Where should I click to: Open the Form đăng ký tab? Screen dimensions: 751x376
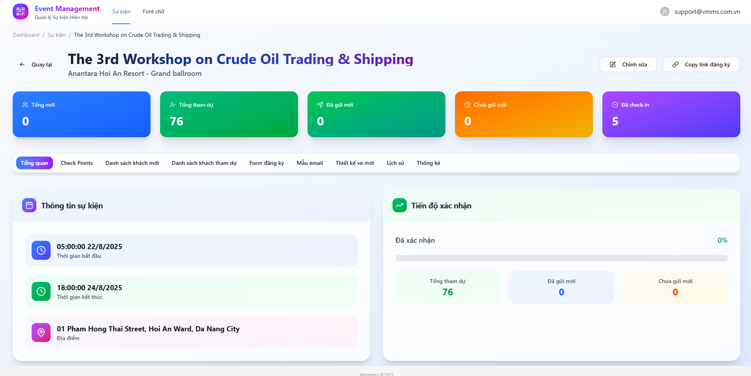266,163
